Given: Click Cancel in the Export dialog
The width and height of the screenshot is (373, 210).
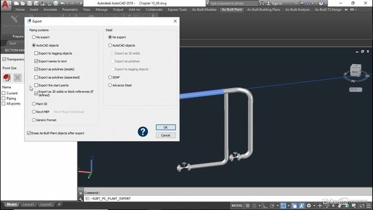Looking at the screenshot, I should [x=166, y=135].
